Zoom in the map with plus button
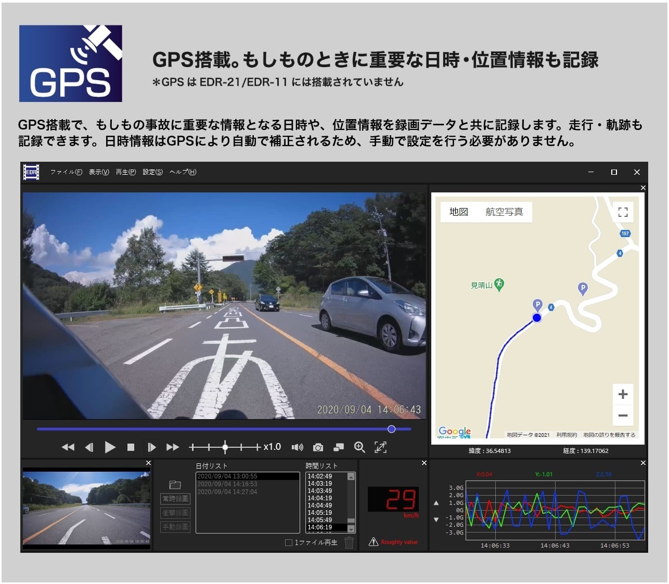The width and height of the screenshot is (669, 584). (x=623, y=394)
